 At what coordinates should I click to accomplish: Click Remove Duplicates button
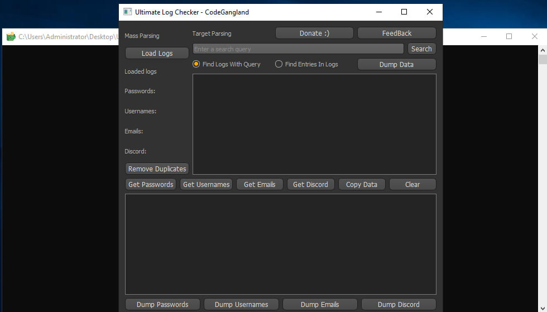[157, 169]
